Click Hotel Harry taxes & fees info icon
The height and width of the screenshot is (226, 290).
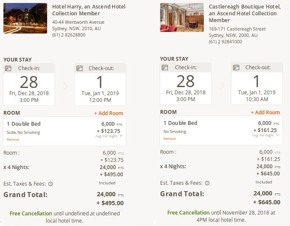[51, 184]
